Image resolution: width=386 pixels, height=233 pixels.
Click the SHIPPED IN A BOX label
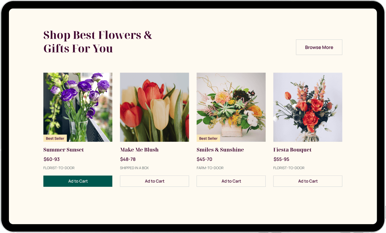click(134, 168)
